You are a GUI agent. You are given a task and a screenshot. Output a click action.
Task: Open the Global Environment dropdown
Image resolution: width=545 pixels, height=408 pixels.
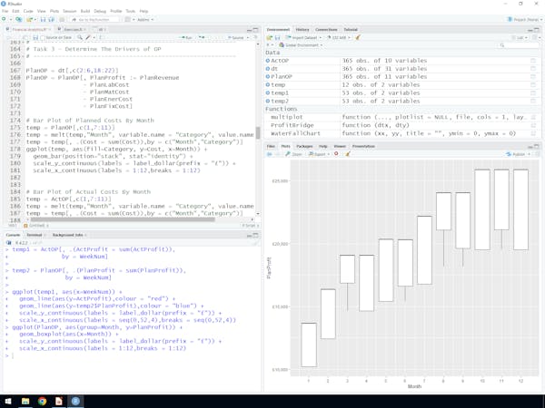click(x=301, y=45)
